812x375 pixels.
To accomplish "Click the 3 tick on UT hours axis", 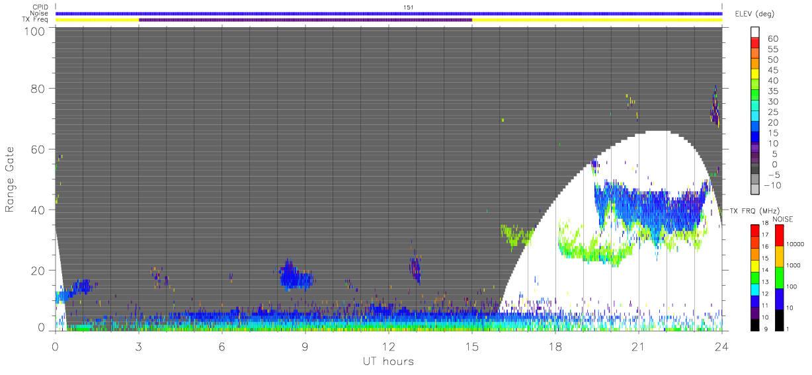I will pyautogui.click(x=139, y=345).
